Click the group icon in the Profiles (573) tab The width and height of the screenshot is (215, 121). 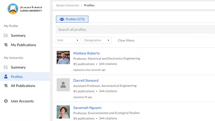click(62, 19)
